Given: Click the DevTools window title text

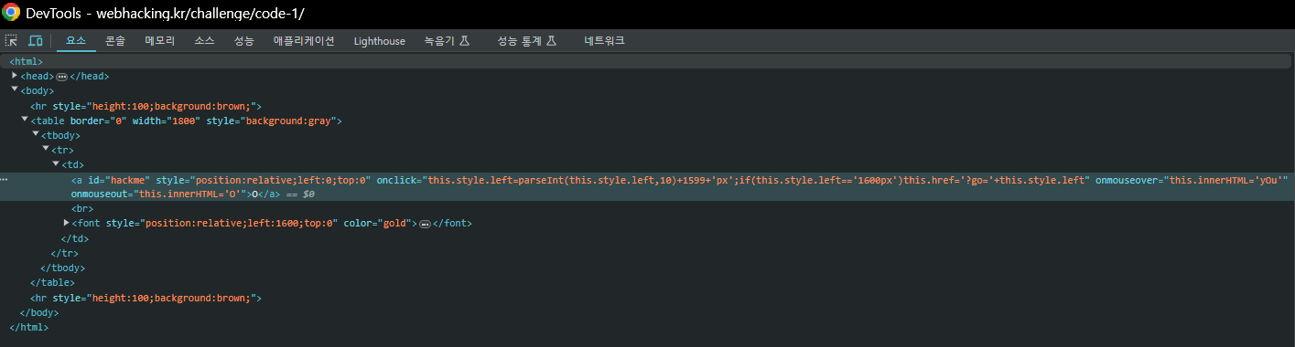Looking at the screenshot, I should tap(165, 14).
